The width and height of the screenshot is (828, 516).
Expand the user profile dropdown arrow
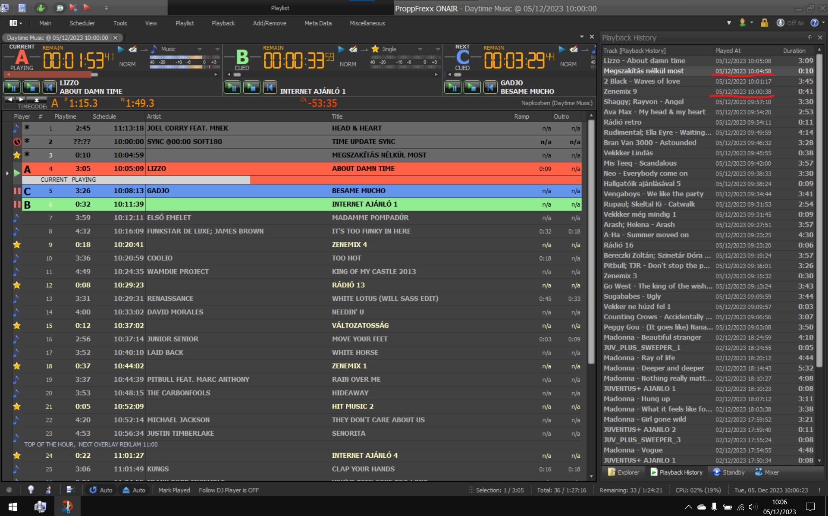click(x=752, y=22)
